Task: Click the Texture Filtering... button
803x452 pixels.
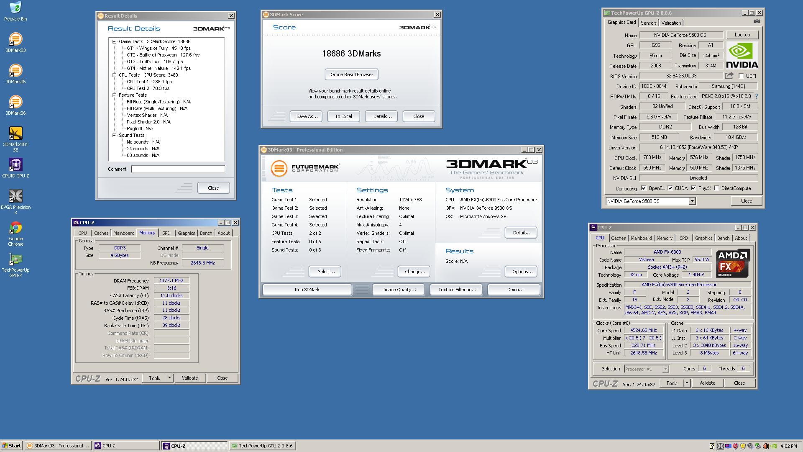Action: pyautogui.click(x=457, y=290)
